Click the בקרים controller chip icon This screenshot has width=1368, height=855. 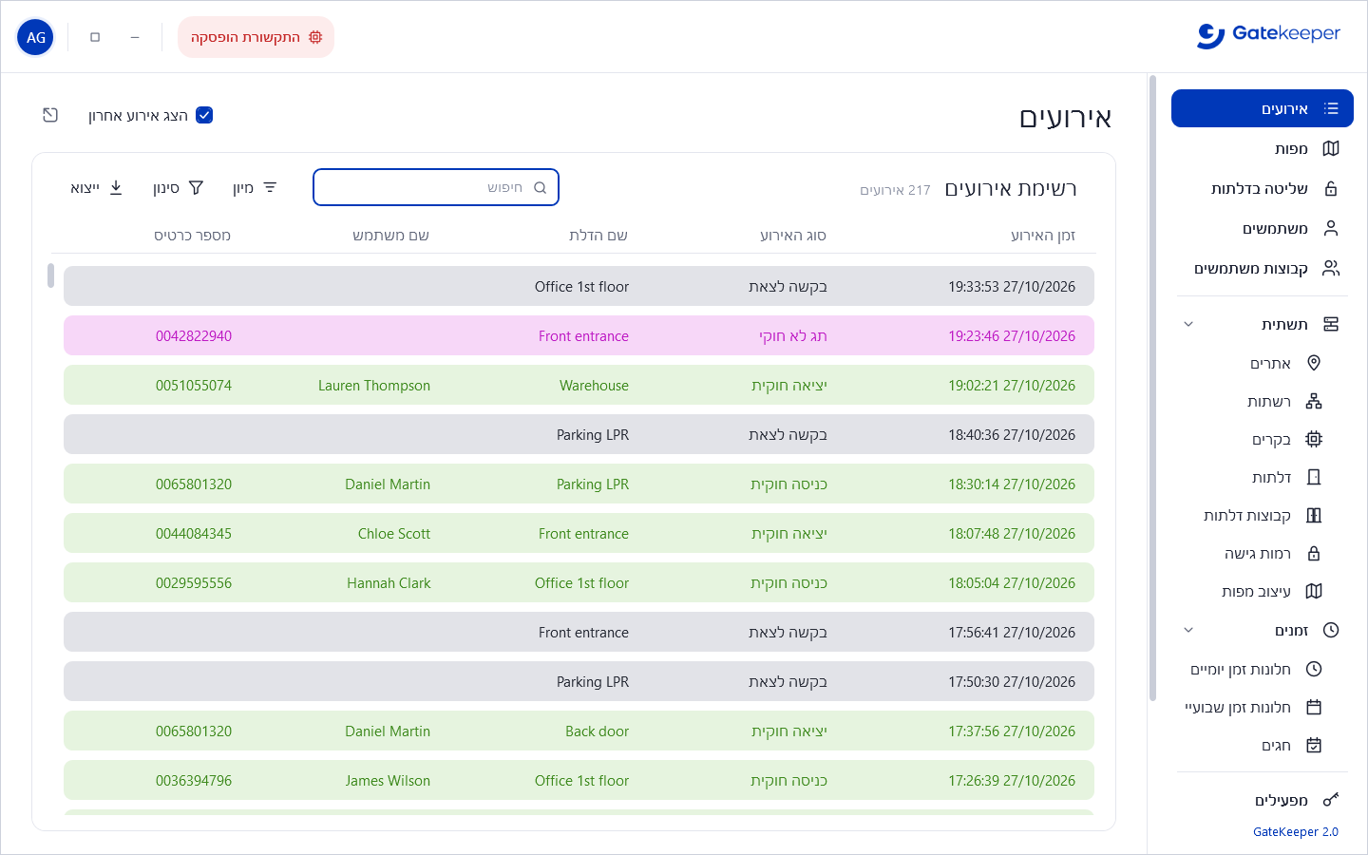[x=1314, y=439]
